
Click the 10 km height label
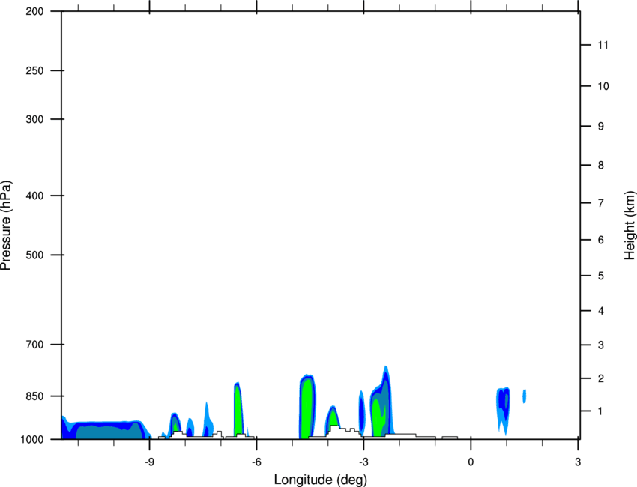(603, 86)
